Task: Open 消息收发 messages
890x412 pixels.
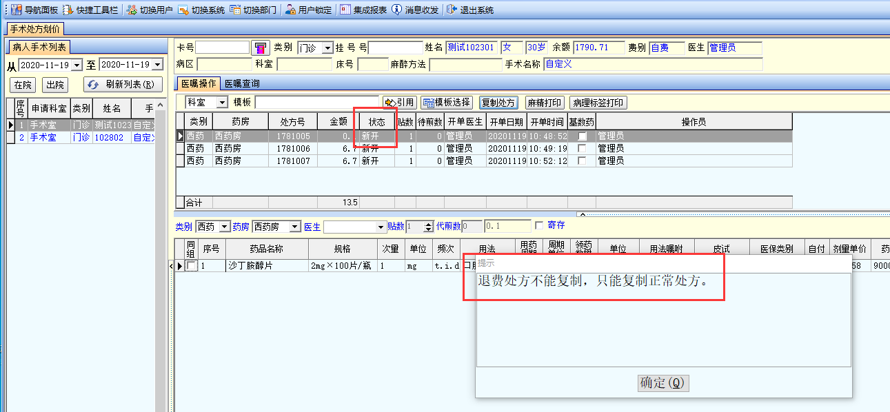Action: point(415,10)
